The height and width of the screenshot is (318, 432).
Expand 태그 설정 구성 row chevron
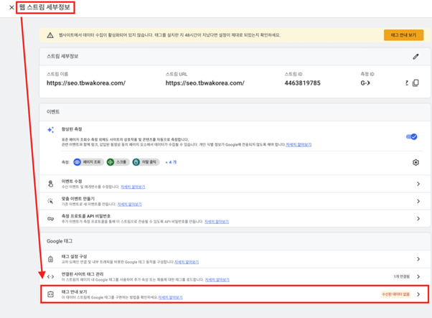418,259
